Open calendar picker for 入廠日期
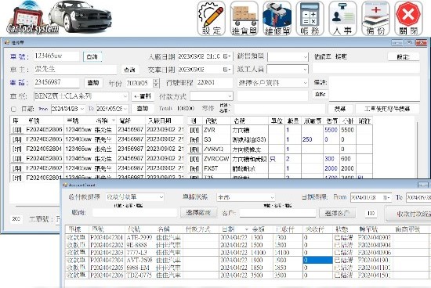Image resolution: width=431 pixels, height=288 pixels. click(226, 56)
